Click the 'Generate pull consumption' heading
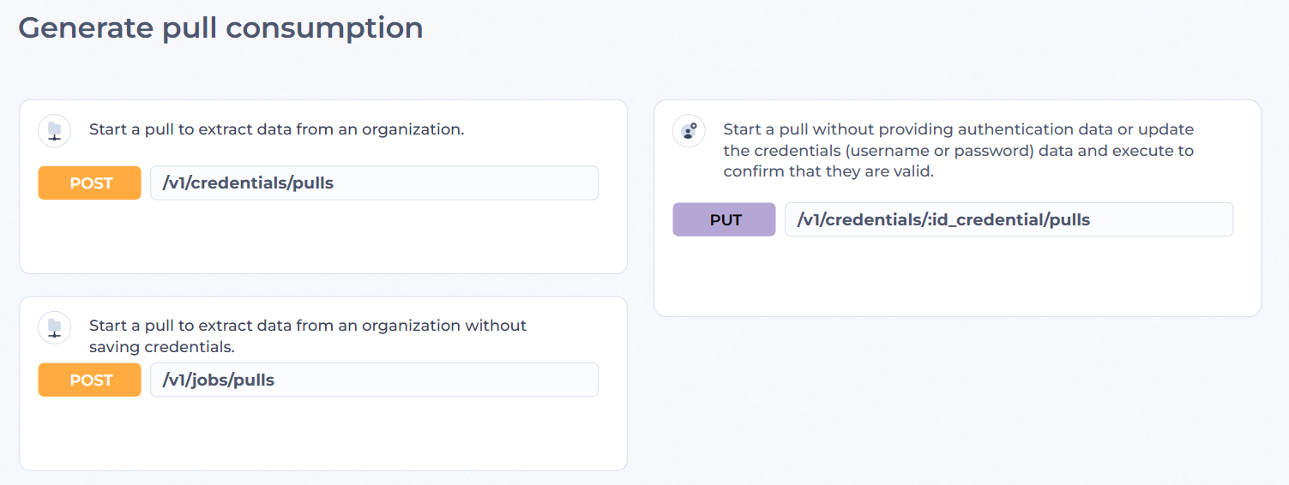The image size is (1289, 485). (x=220, y=28)
